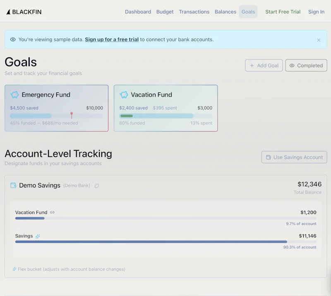Viewport: 331px width, 296px height.
Task: Click '80% funded' text
Action: point(132,123)
